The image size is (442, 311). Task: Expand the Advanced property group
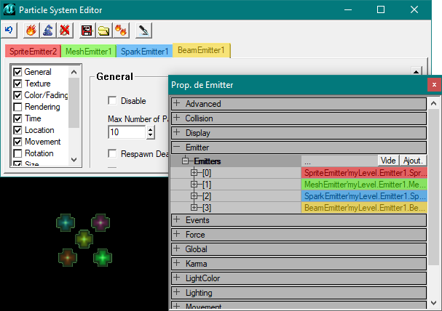pos(177,104)
